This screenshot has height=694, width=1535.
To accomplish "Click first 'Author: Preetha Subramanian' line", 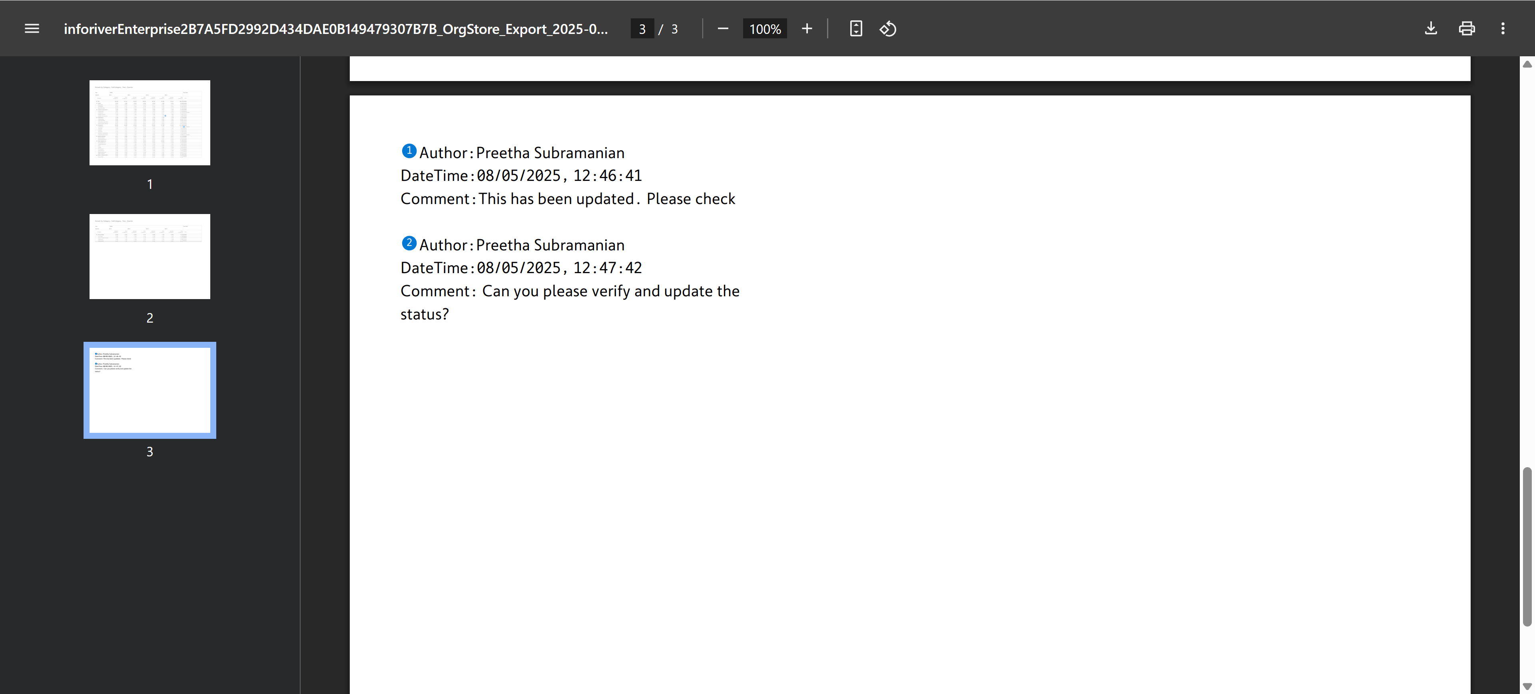I will coord(521,153).
